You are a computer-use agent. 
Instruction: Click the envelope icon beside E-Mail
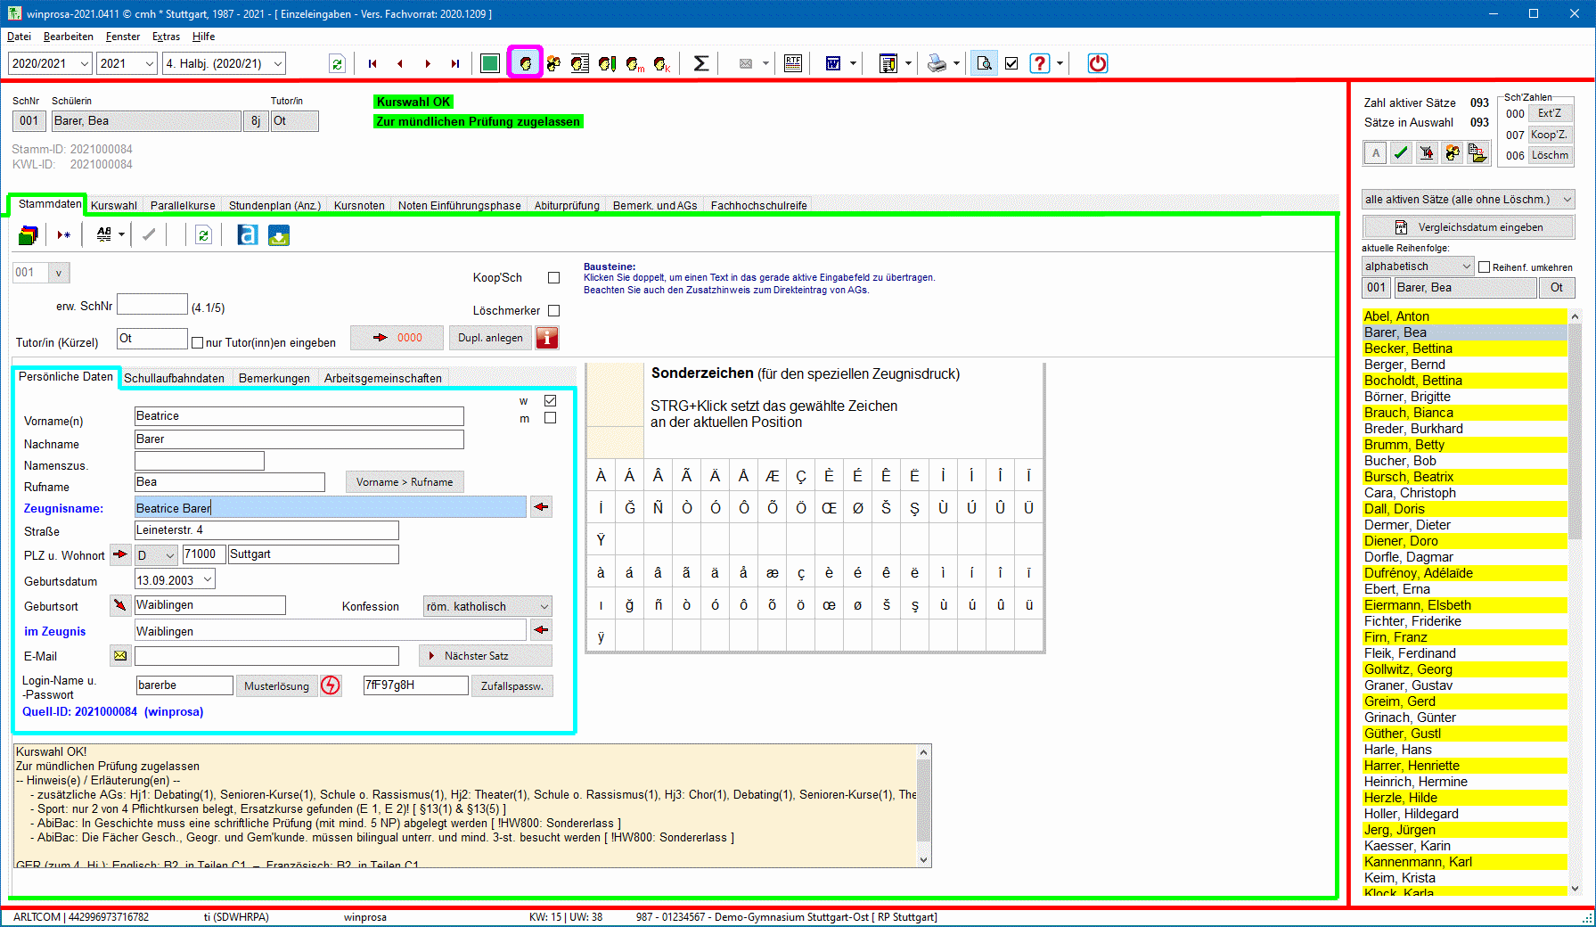(x=120, y=656)
